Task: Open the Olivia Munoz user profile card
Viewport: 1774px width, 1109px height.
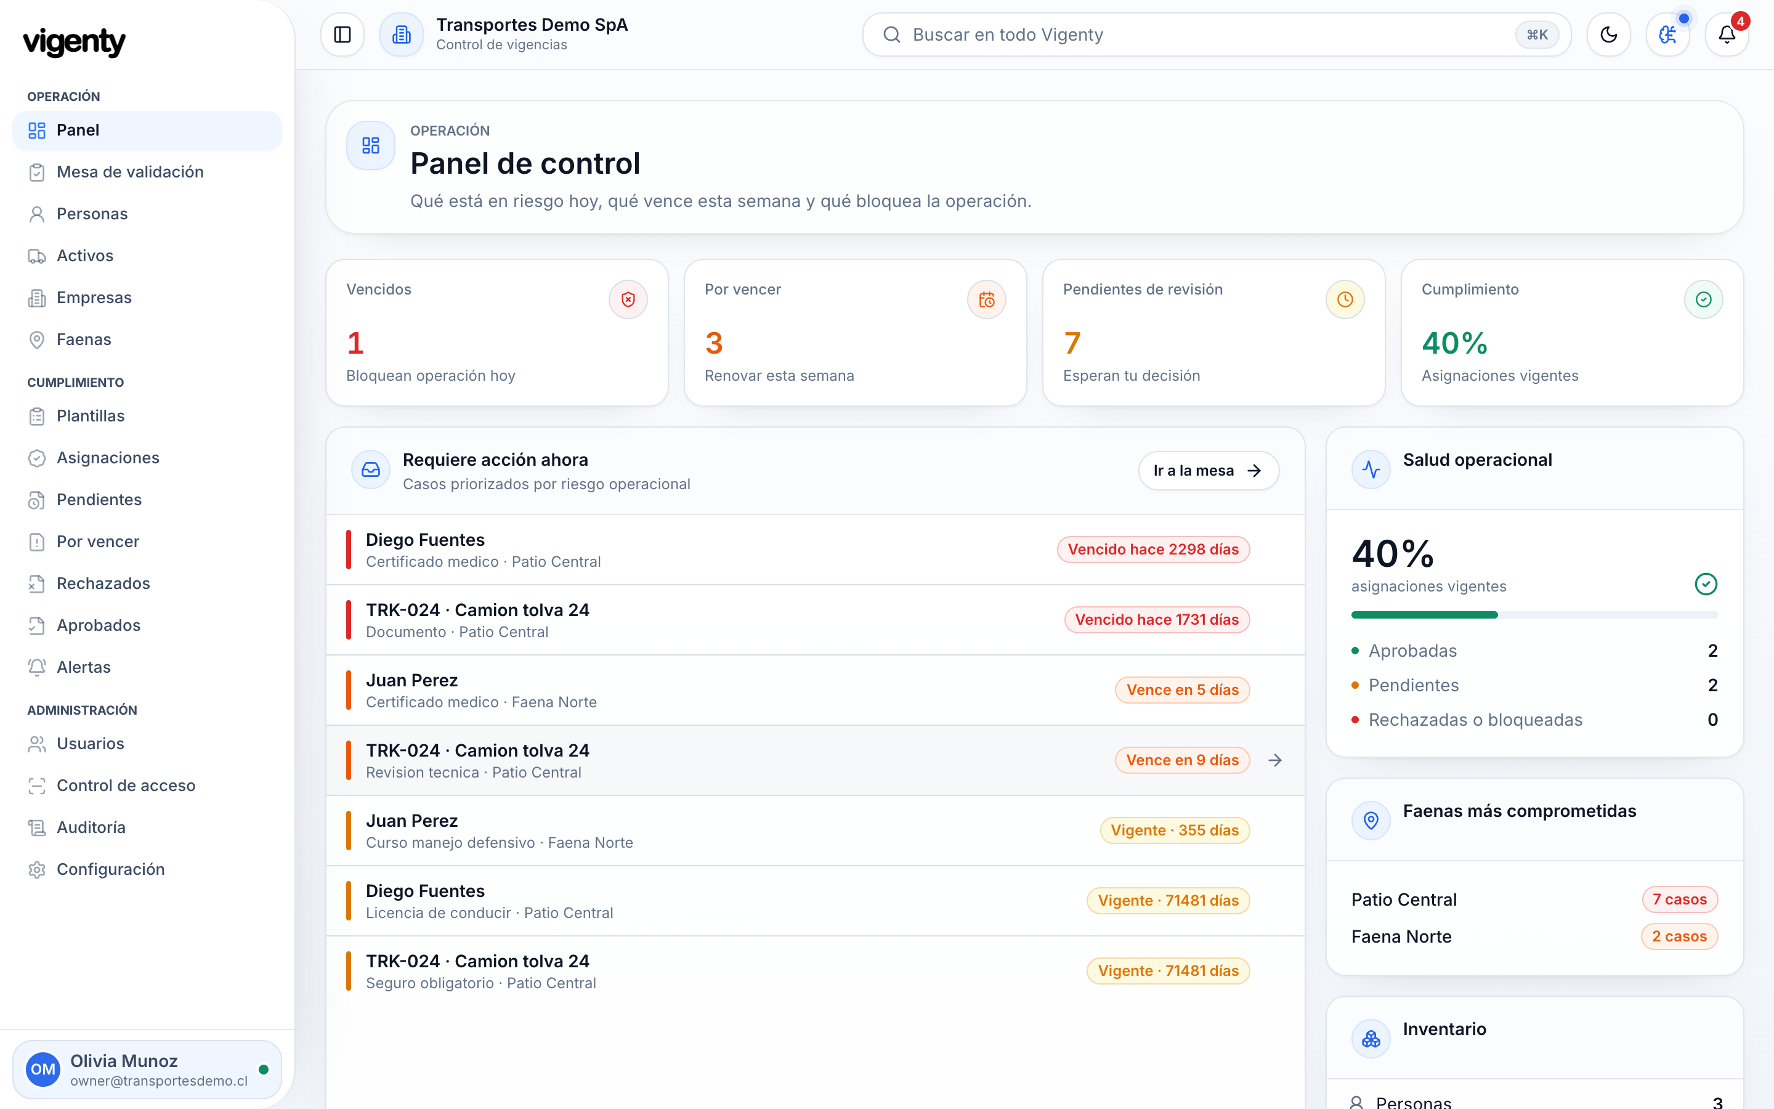Action: click(147, 1070)
